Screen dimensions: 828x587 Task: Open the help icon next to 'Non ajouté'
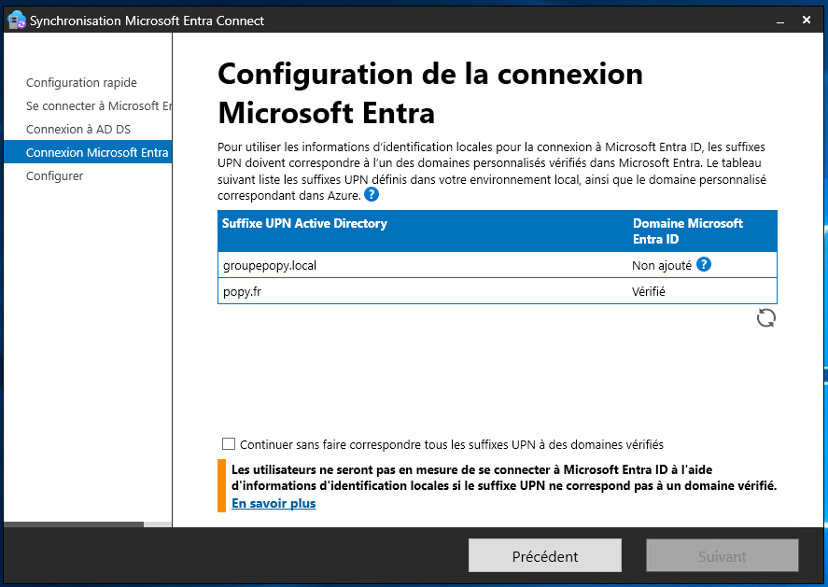click(703, 264)
